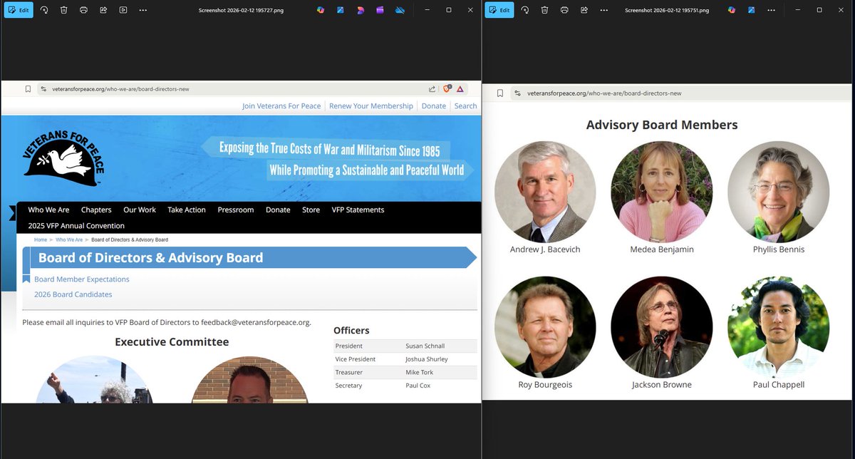Print image from right Photos window
This screenshot has height=459, width=855.
coord(564,10)
